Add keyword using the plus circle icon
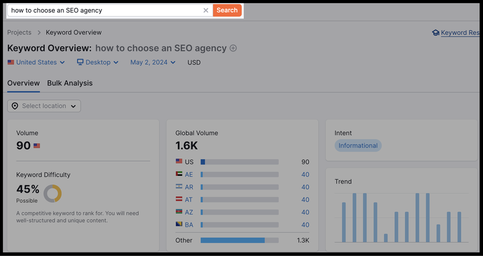The image size is (483, 256). 233,48
